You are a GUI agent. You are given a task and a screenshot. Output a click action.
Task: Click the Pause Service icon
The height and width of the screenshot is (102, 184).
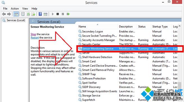coord(63,14)
